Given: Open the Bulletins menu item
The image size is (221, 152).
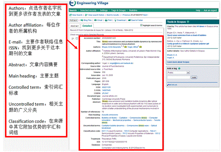Looking at the screenshot, I should coord(133,10).
